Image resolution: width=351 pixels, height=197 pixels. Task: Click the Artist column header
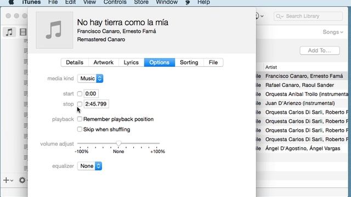(x=271, y=67)
